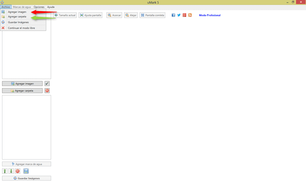Click the Agregar marca de agua button
The height and width of the screenshot is (182, 306).
click(x=27, y=164)
